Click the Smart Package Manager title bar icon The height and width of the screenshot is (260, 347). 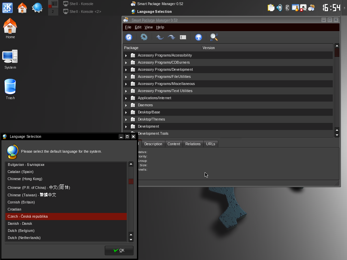(x=126, y=20)
